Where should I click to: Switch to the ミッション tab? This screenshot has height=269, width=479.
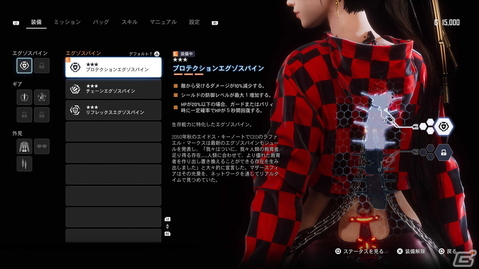point(67,22)
